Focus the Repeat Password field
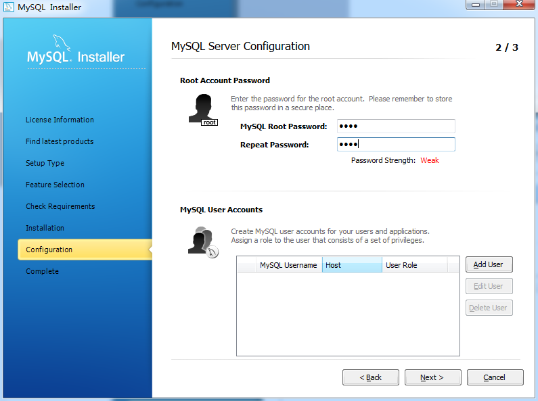Viewport: 538px width, 401px height. click(x=396, y=144)
